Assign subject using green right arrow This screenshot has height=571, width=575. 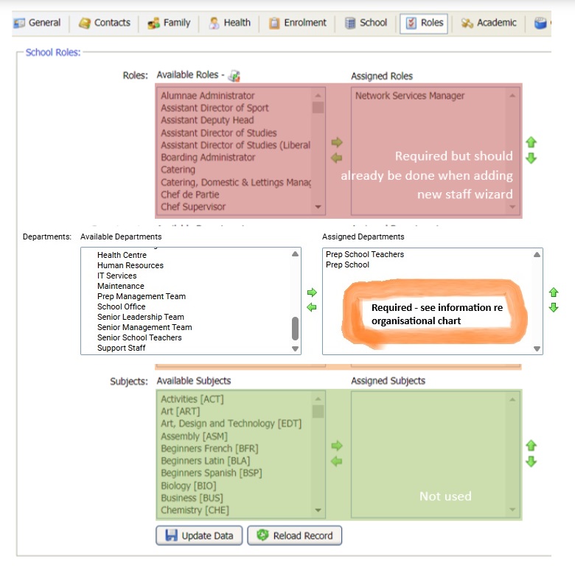pyautogui.click(x=336, y=446)
